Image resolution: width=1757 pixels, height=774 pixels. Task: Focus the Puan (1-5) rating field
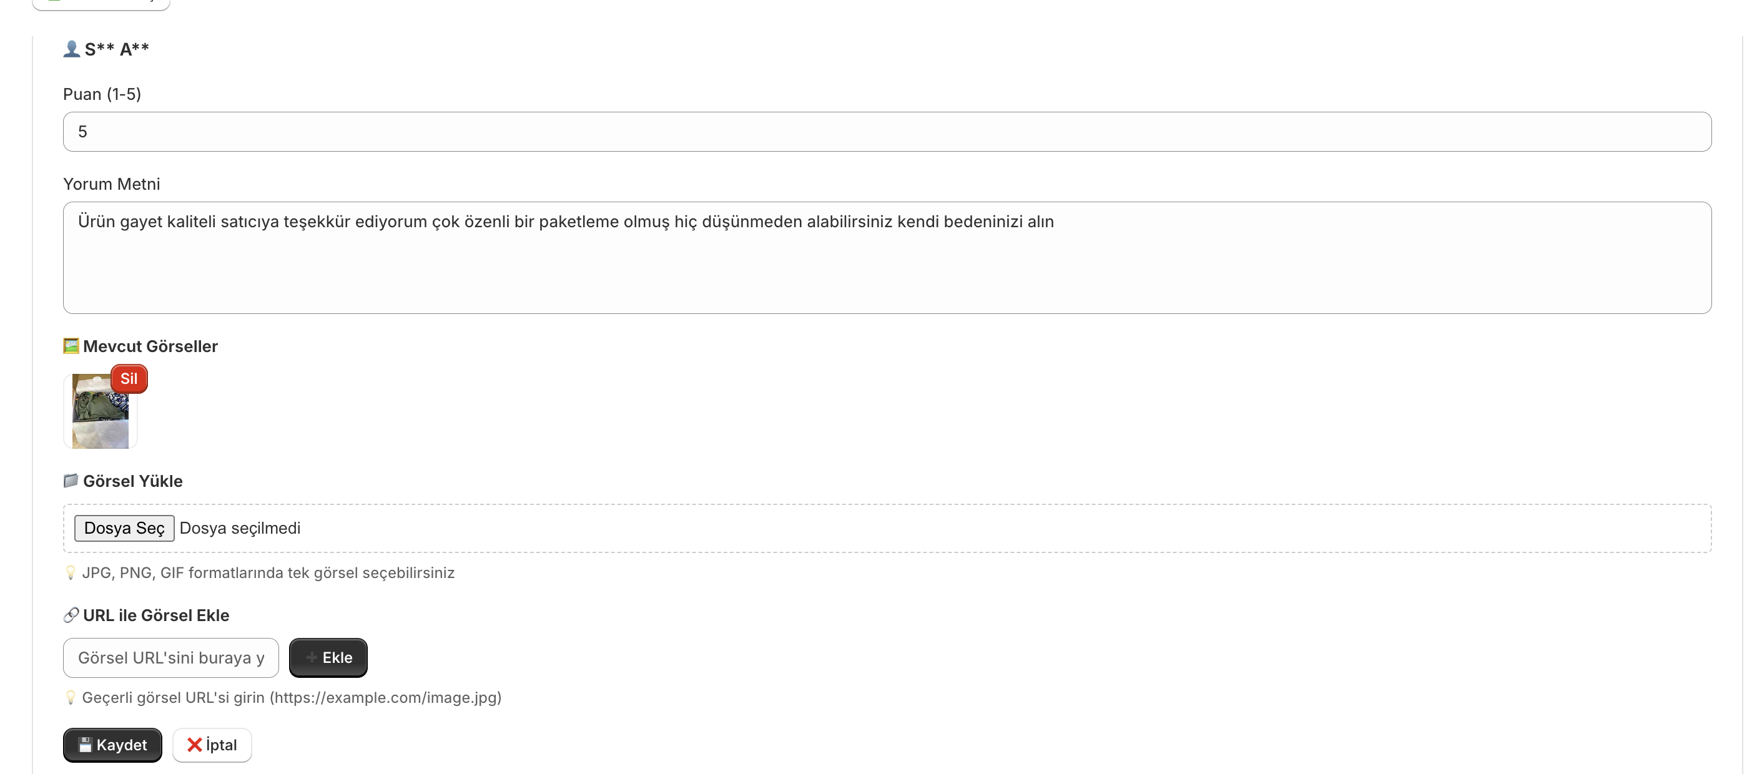coord(887,132)
